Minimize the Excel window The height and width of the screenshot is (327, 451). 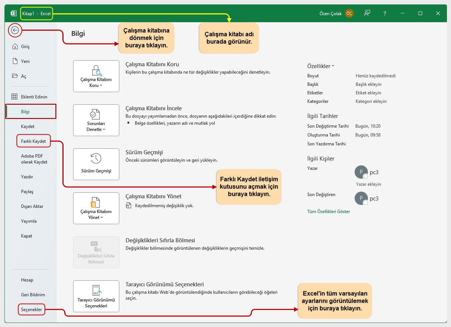403,13
